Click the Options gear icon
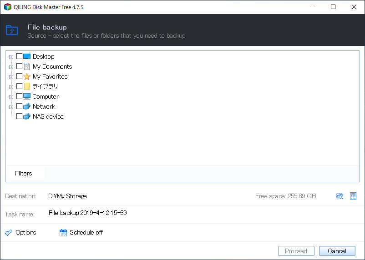The width and height of the screenshot is (365, 260). coord(9,233)
